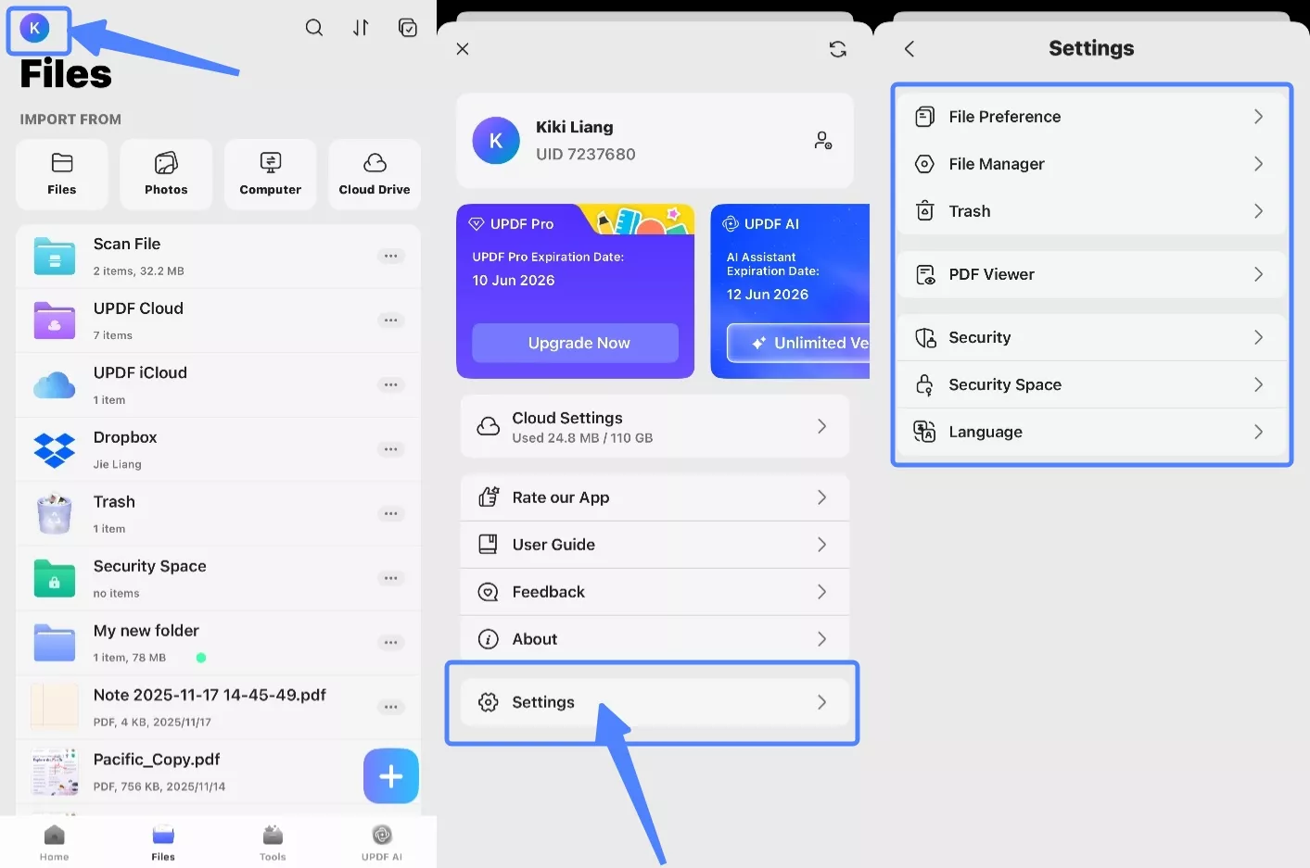Tap the File Preference document icon
Screen dimensions: 1310x868
click(925, 117)
